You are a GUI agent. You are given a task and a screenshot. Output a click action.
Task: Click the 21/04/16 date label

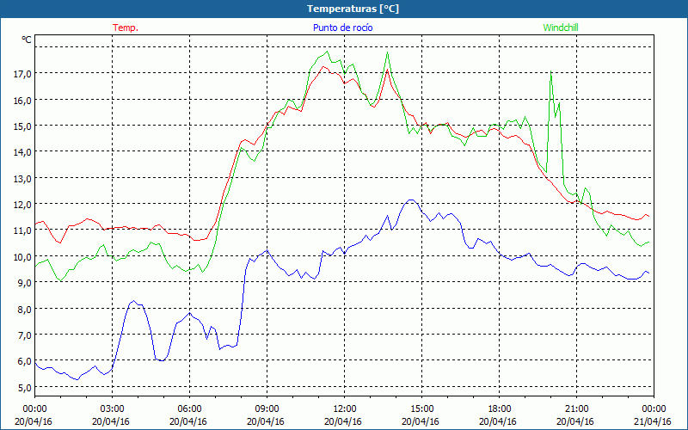point(653,421)
